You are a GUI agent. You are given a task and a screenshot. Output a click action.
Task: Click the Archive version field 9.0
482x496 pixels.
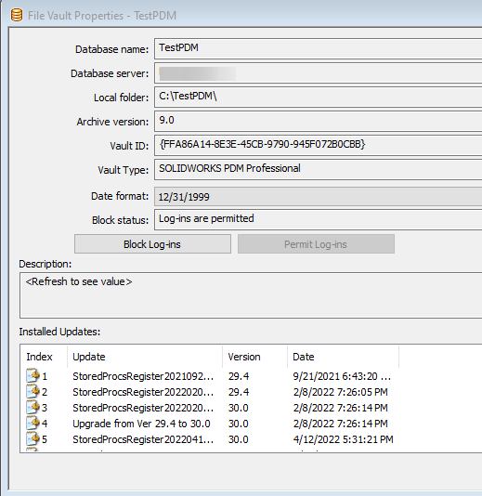point(319,121)
